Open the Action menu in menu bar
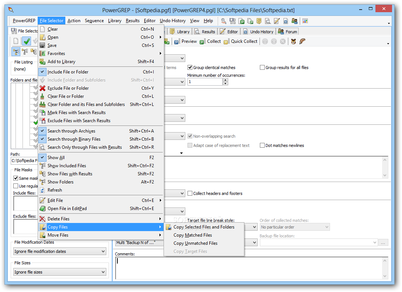402x292 pixels. point(74,21)
